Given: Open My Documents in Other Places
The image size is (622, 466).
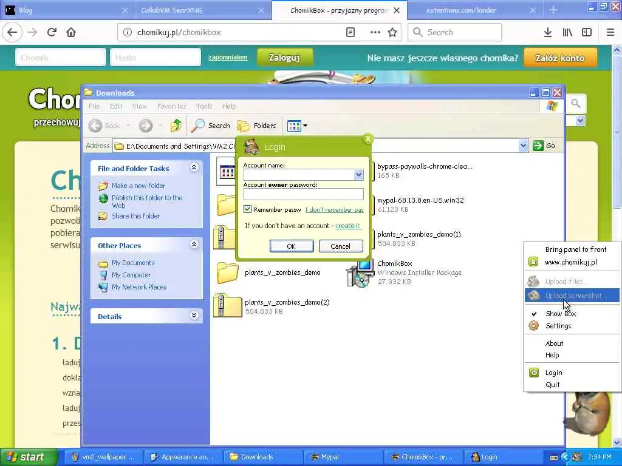Looking at the screenshot, I should (133, 263).
